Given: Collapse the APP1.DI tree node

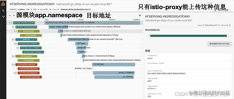Looking at the screenshot, I should click(x=13, y=40).
